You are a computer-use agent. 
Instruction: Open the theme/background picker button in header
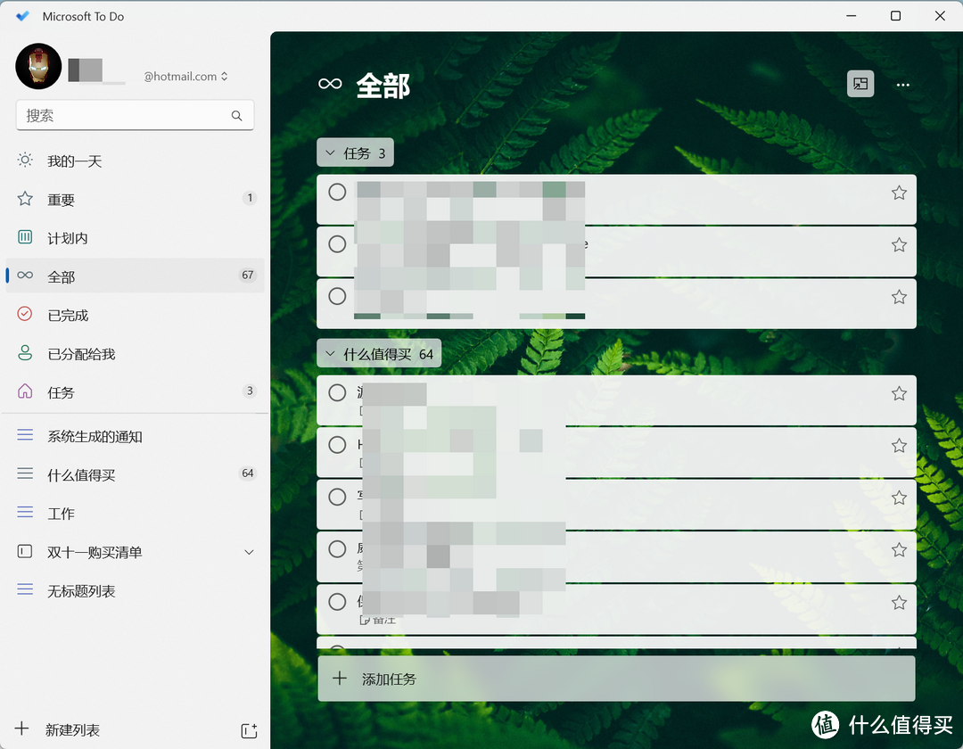coord(860,84)
